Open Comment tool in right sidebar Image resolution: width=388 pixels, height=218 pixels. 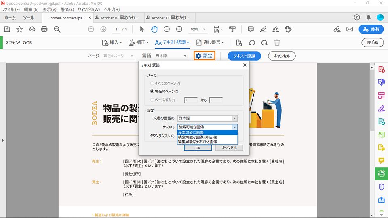[381, 161]
